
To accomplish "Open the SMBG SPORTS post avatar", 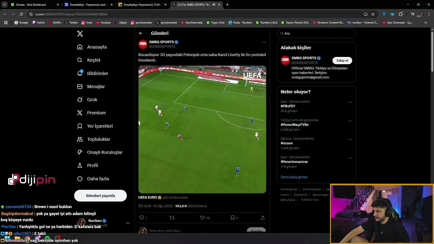I will pos(143,44).
